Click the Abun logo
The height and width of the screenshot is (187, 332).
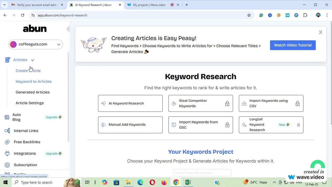[x=35, y=29]
